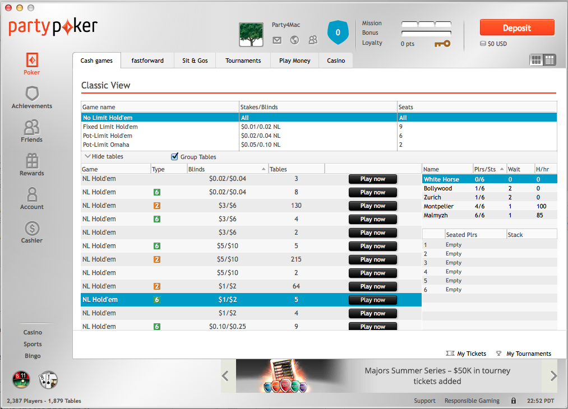Image resolution: width=568 pixels, height=409 pixels.
Task: Select Fixed Limit Hold'em game
Action: [x=160, y=127]
